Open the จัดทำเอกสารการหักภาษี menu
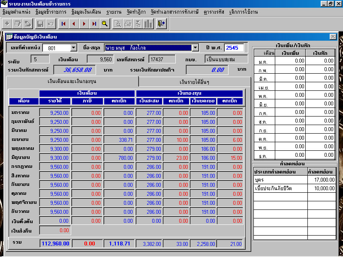This screenshot has width=343, height=257. (x=175, y=12)
